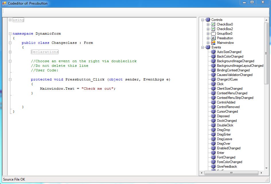Click the Mainwindow.Text code token
Image resolution: width=271 pixels, height=184 pixels.
click(57, 89)
